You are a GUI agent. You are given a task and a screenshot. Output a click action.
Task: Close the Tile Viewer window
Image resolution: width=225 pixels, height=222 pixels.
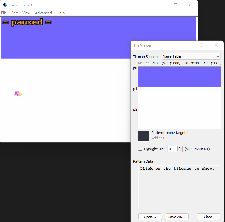(x=216, y=45)
